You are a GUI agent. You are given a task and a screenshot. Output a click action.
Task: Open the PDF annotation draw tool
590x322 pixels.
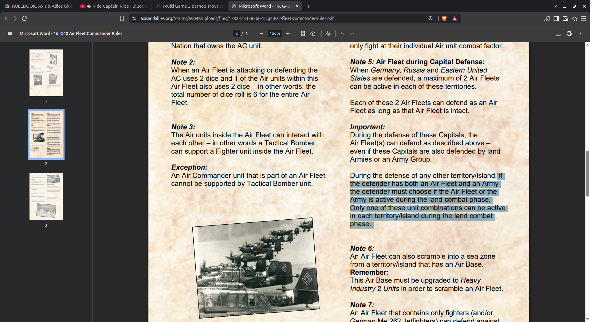[x=328, y=33]
